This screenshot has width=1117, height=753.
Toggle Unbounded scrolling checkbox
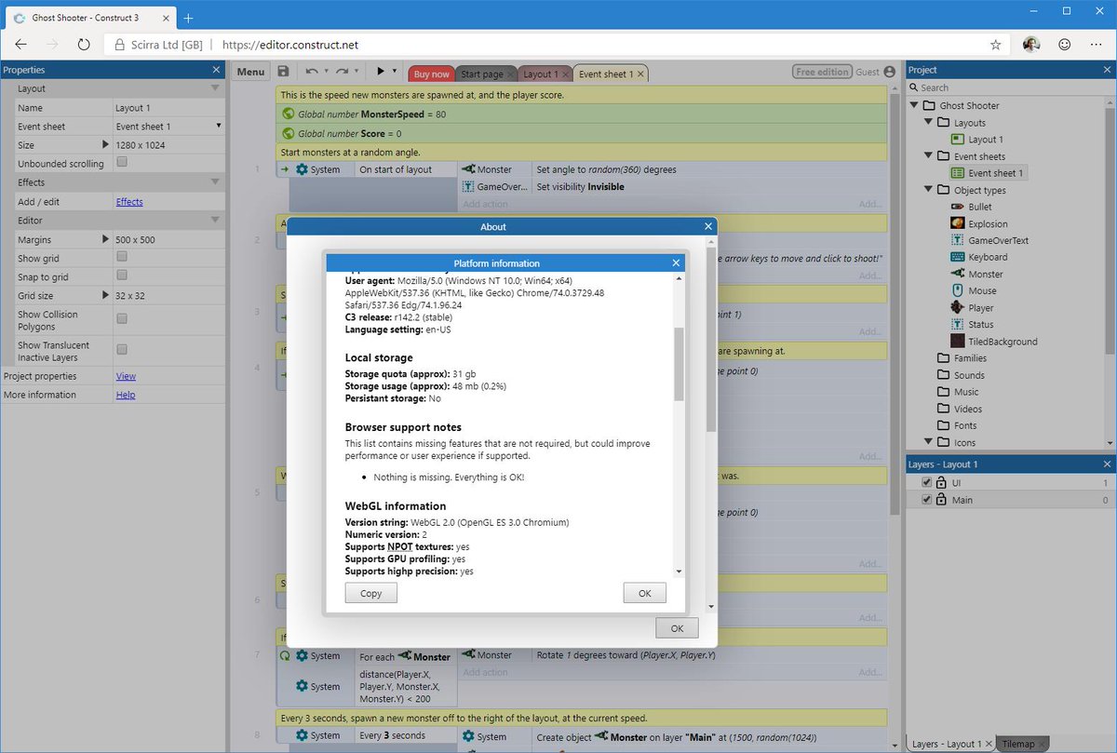tap(121, 162)
